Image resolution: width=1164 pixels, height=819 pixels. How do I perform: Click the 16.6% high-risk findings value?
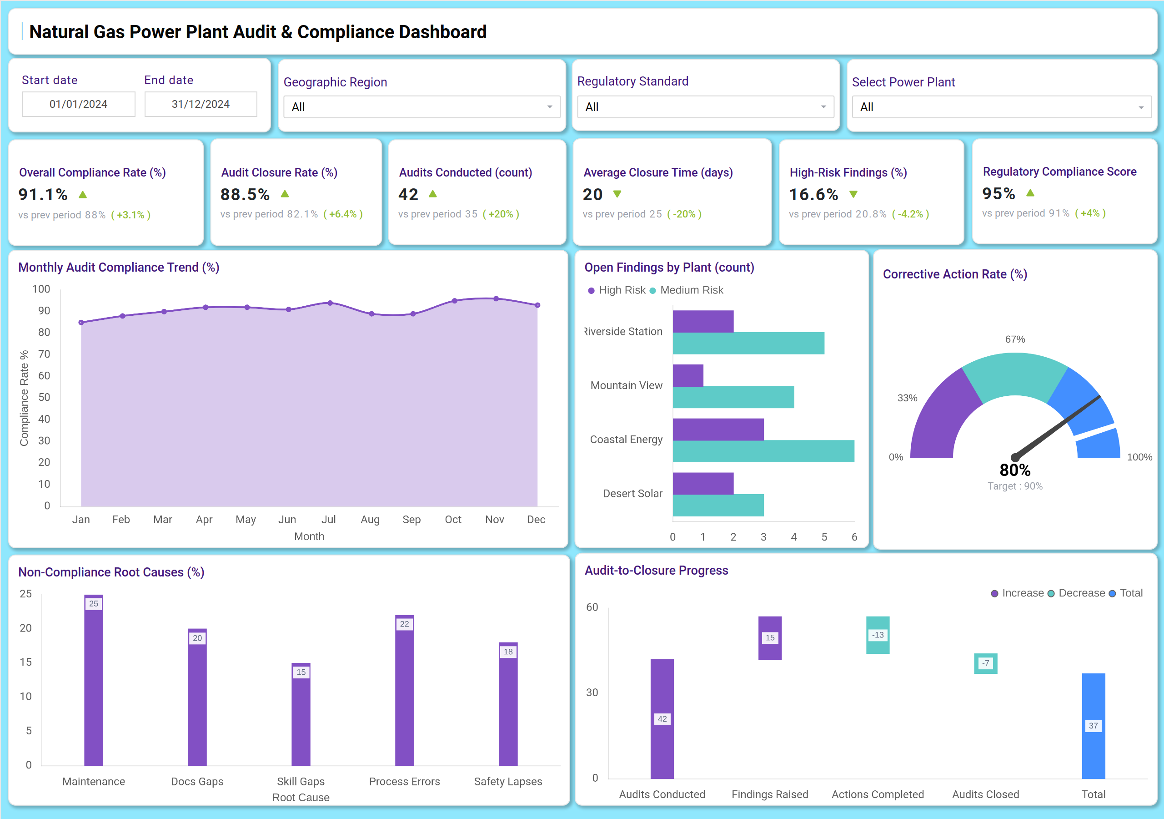(x=814, y=194)
